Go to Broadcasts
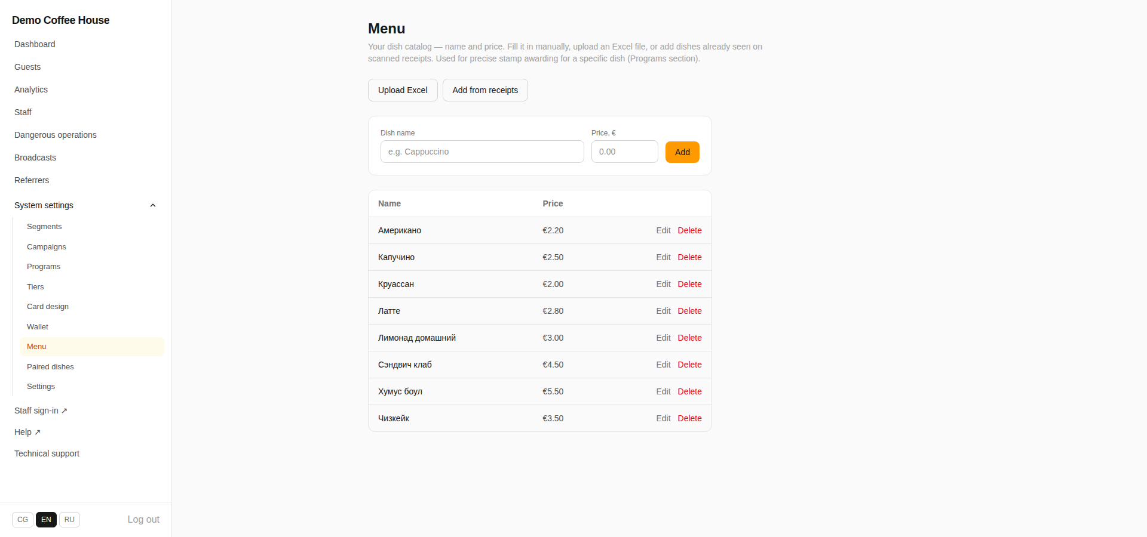1147x537 pixels. pos(35,158)
